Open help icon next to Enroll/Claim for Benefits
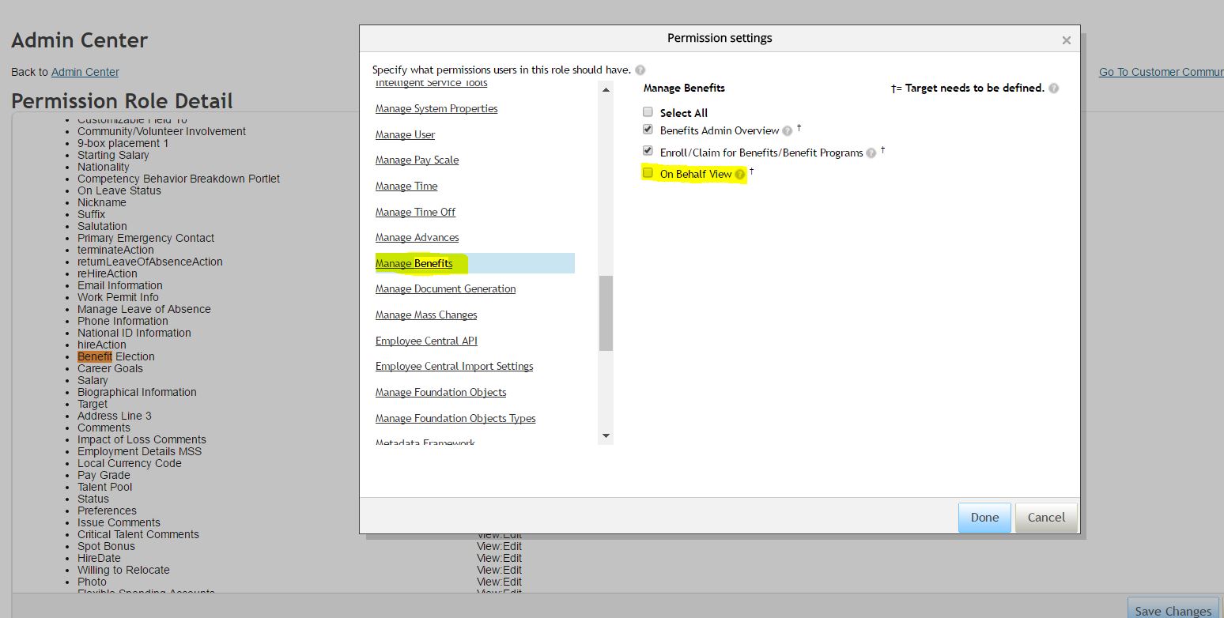 pyautogui.click(x=871, y=153)
